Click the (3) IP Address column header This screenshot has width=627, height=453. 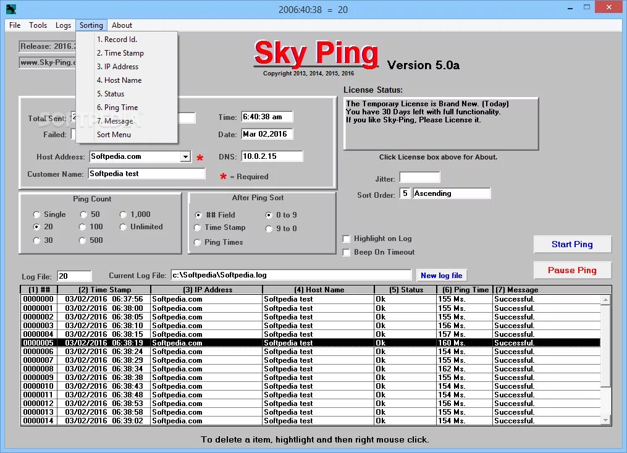coord(207,290)
